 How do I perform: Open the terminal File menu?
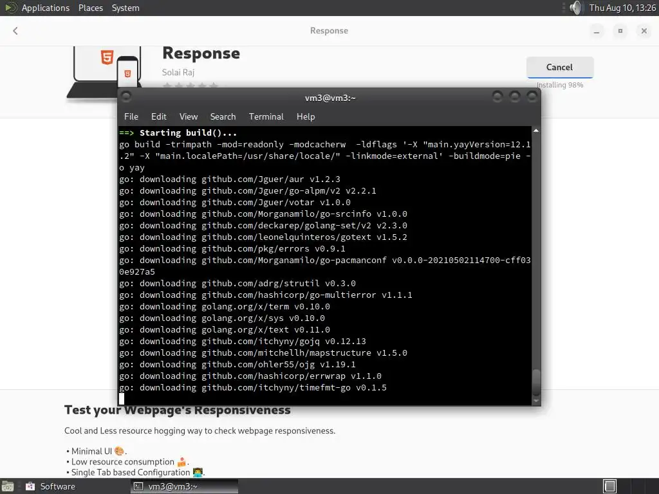point(131,117)
